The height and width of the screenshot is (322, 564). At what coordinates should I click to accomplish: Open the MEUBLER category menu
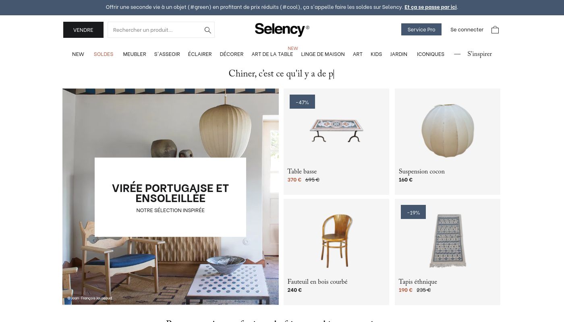[x=135, y=54]
